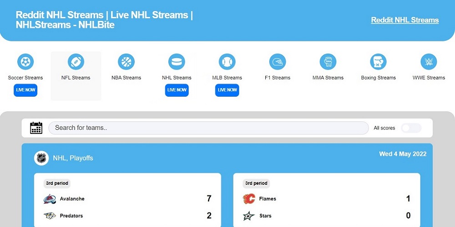Click the NHLBite site title heading
This screenshot has width=455, height=227.
coord(105,20)
